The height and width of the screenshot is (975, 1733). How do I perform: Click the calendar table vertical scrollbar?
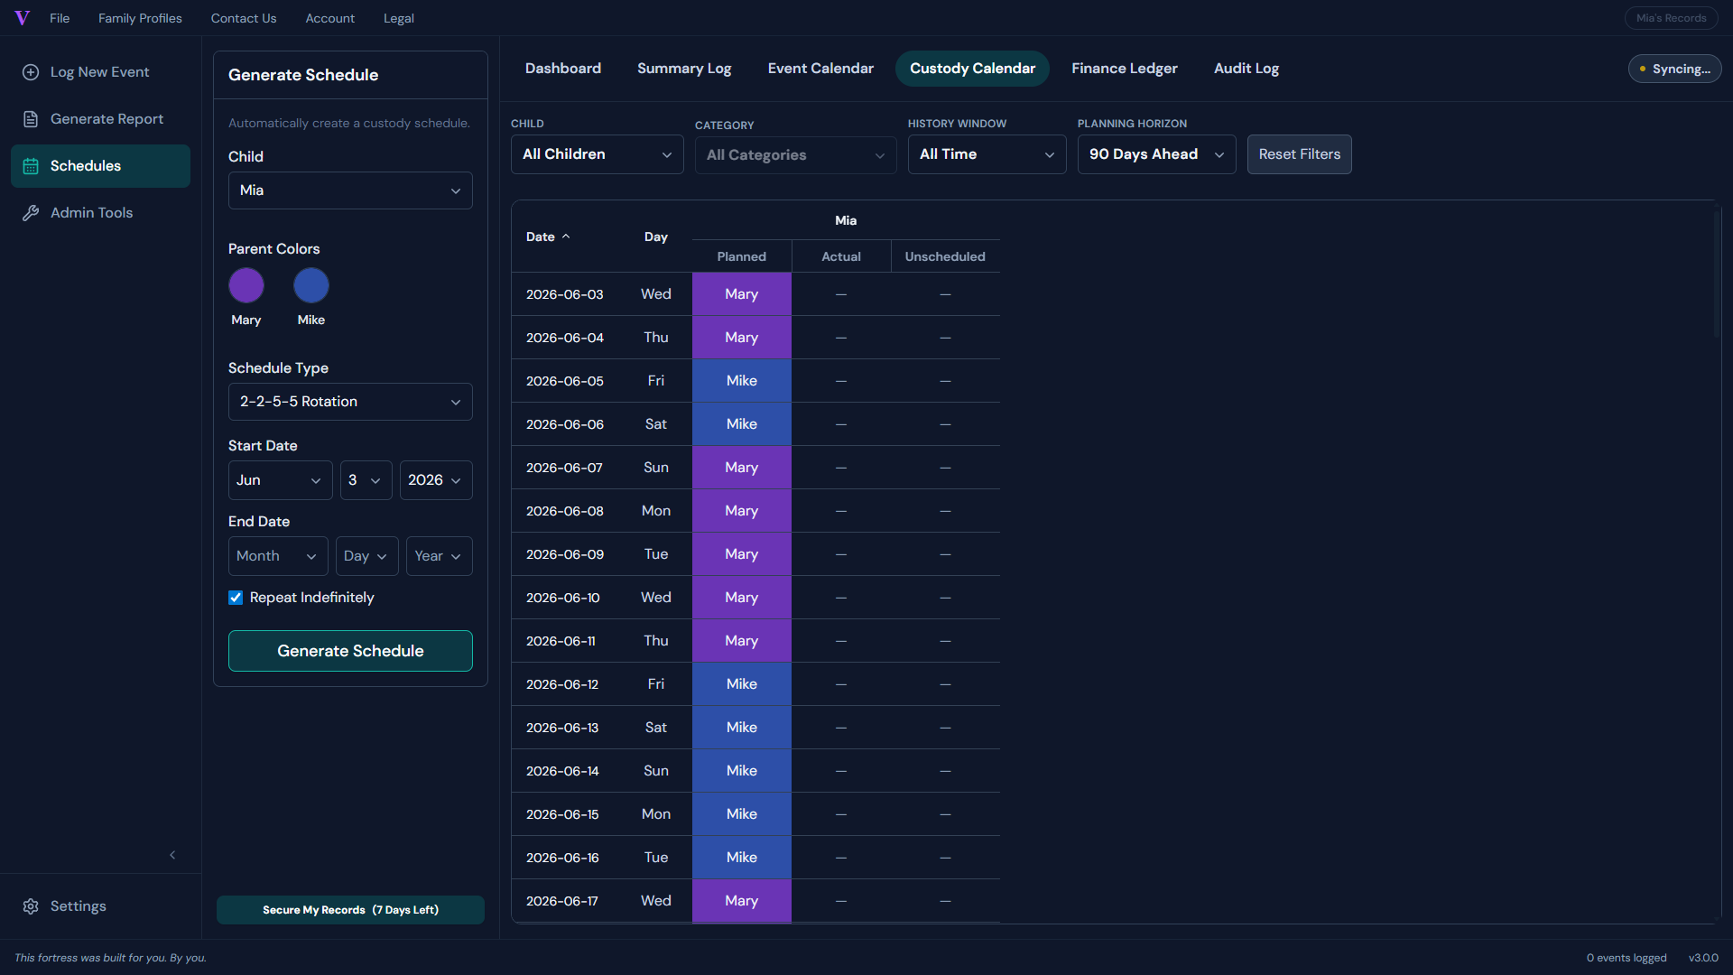[x=1718, y=274]
